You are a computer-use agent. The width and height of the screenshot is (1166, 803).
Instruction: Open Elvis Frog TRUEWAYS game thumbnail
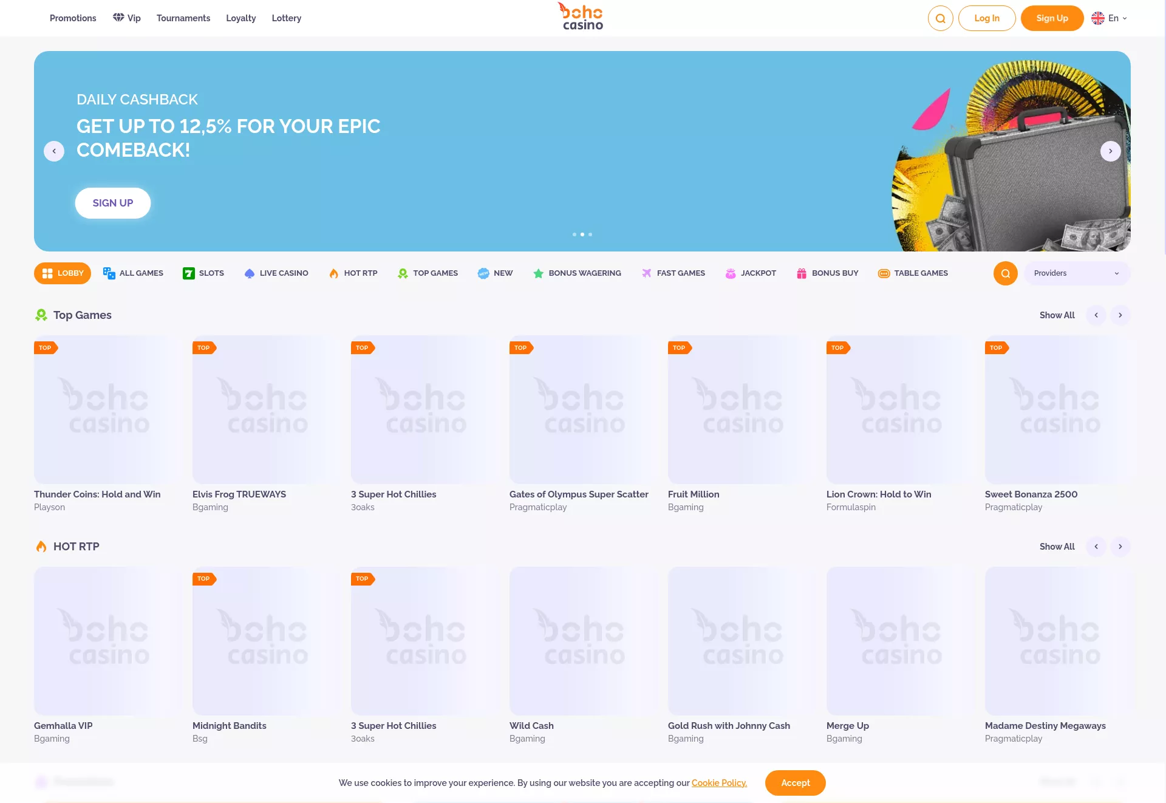click(267, 409)
